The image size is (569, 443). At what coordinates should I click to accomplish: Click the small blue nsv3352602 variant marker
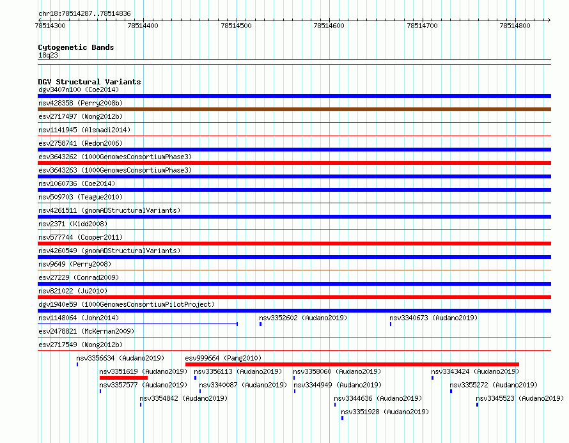click(x=260, y=324)
